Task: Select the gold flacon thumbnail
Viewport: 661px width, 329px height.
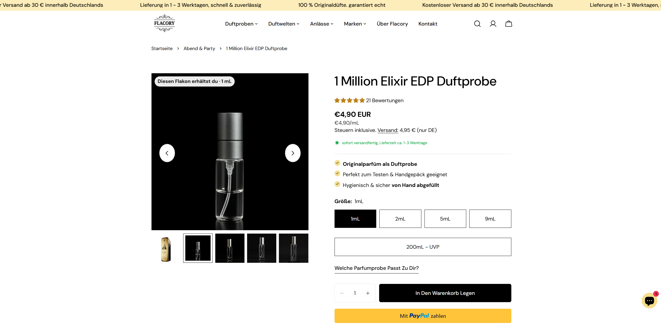Action: 166,248
